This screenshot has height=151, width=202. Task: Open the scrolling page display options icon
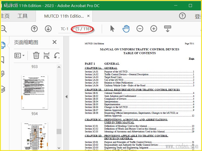167,29
